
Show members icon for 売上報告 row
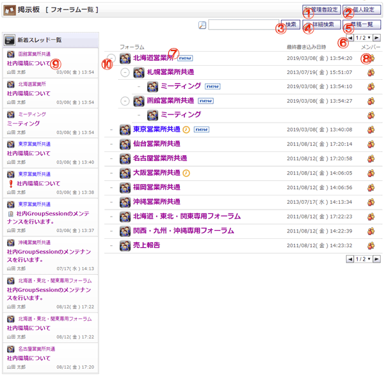click(x=371, y=245)
